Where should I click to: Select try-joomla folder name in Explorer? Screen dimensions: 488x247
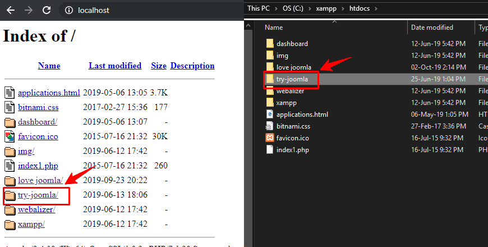coord(292,79)
